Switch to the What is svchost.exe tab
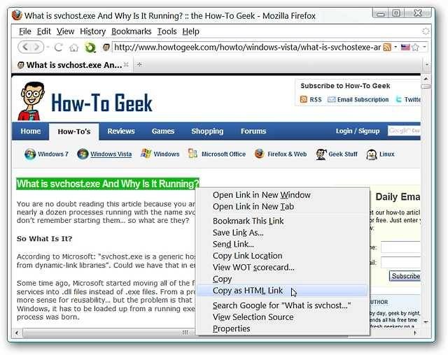Viewport: 448px width, 355px height. tap(73, 65)
